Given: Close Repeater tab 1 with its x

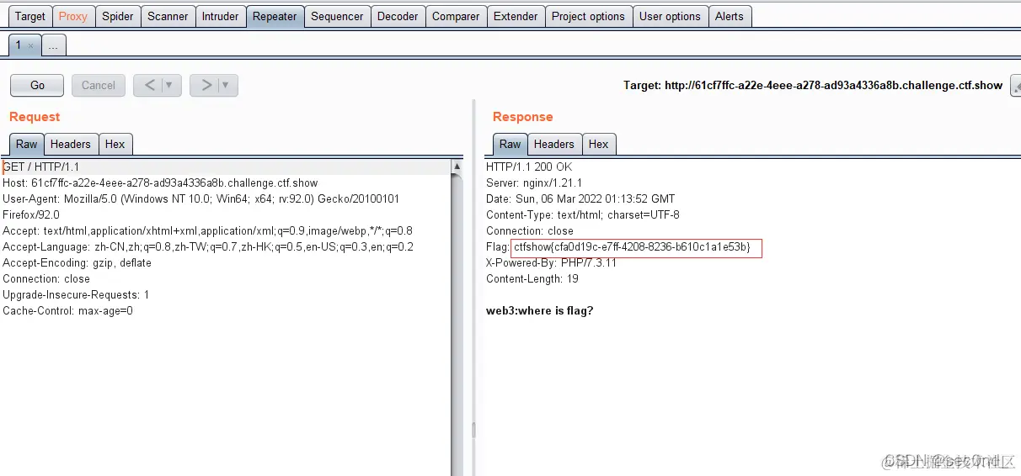Looking at the screenshot, I should pyautogui.click(x=31, y=46).
